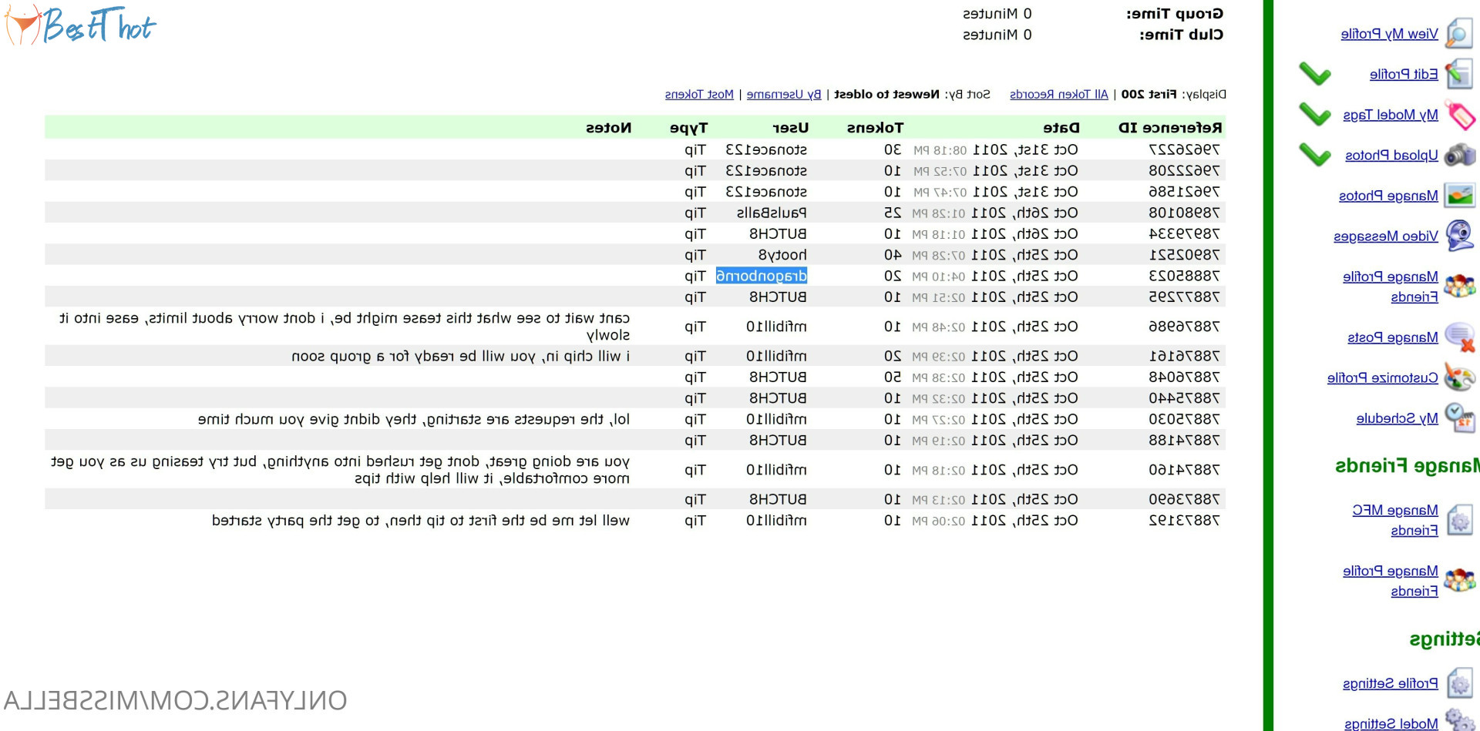Open Video Messages using the webcam icon
The height and width of the screenshot is (731, 1480).
1459,236
